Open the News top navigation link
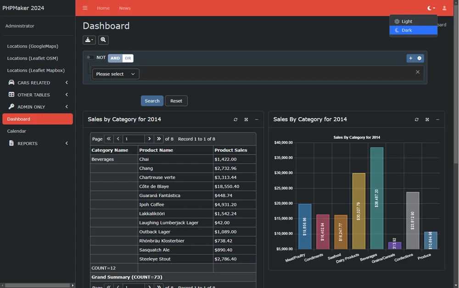The image size is (459, 288). click(125, 8)
